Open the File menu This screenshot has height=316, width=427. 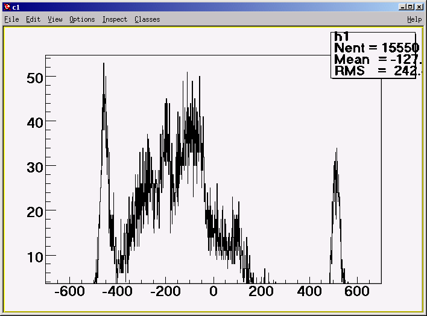pos(11,19)
